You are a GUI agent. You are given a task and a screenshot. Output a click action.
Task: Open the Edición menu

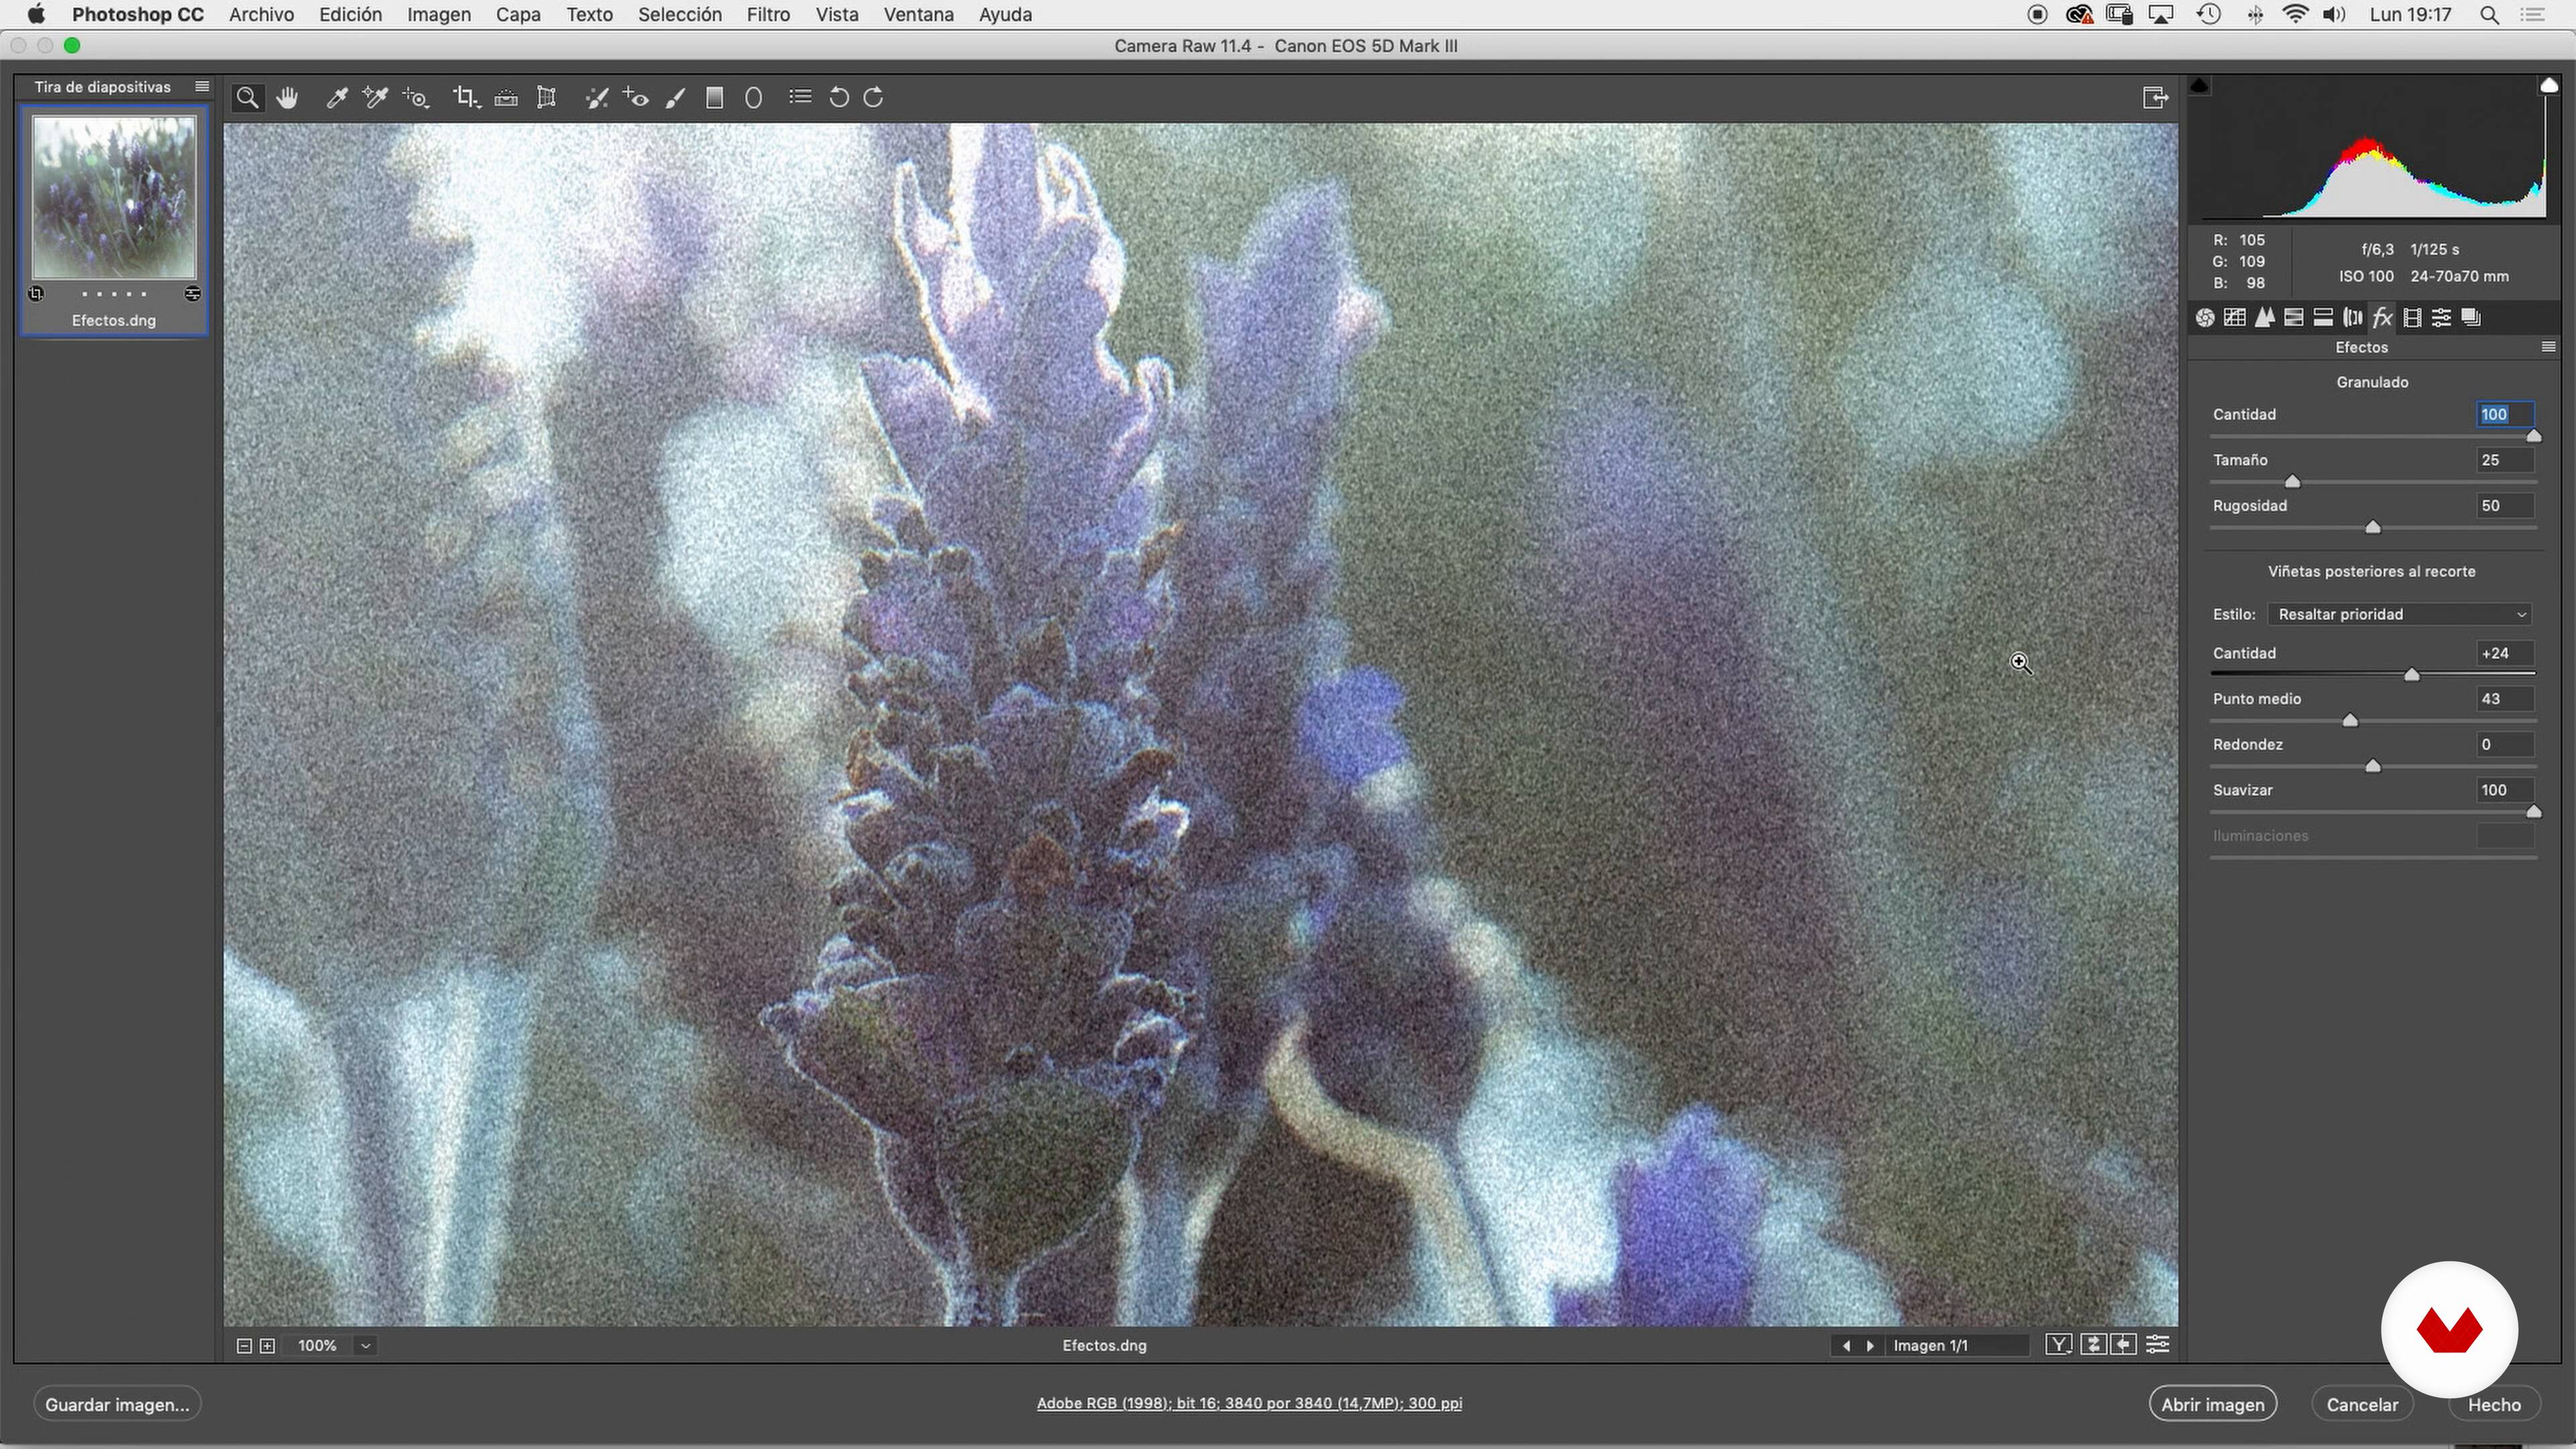click(x=350, y=15)
